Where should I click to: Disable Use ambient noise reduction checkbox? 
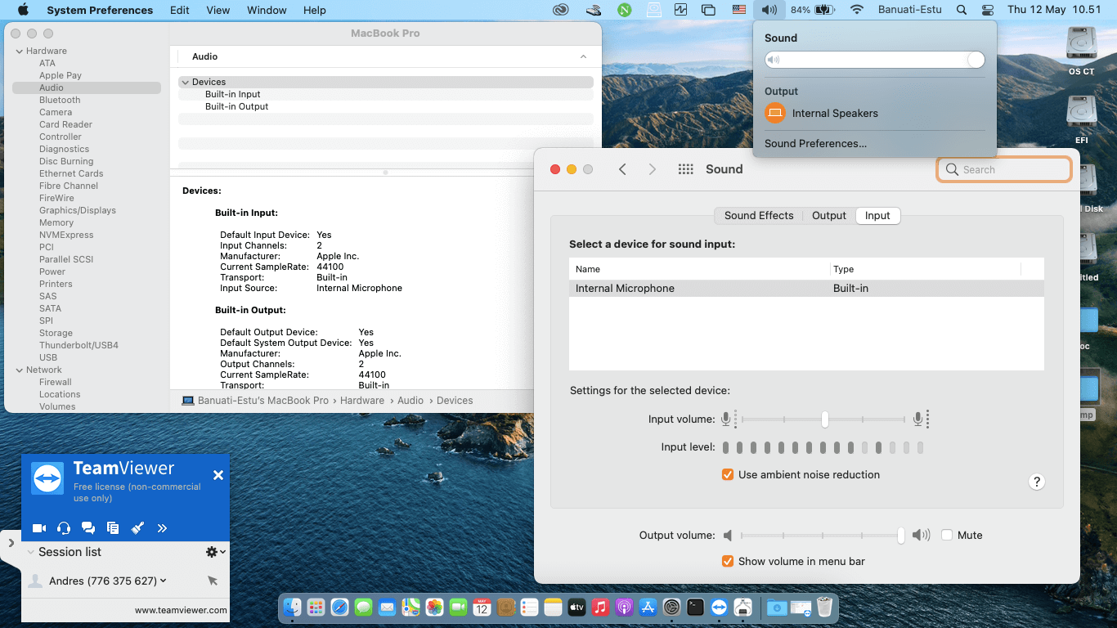[x=728, y=474]
